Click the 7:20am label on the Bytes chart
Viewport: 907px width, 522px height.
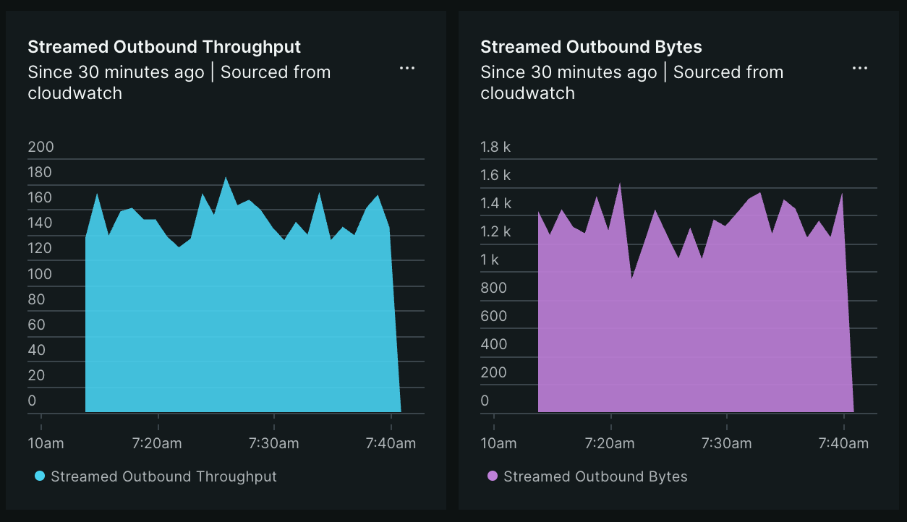(610, 443)
